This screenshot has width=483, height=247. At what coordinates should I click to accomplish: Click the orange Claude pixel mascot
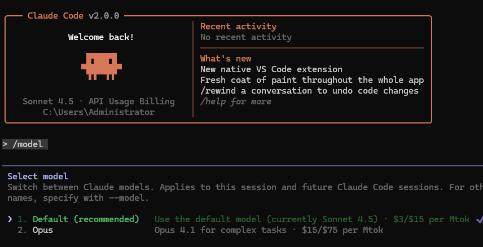102,67
